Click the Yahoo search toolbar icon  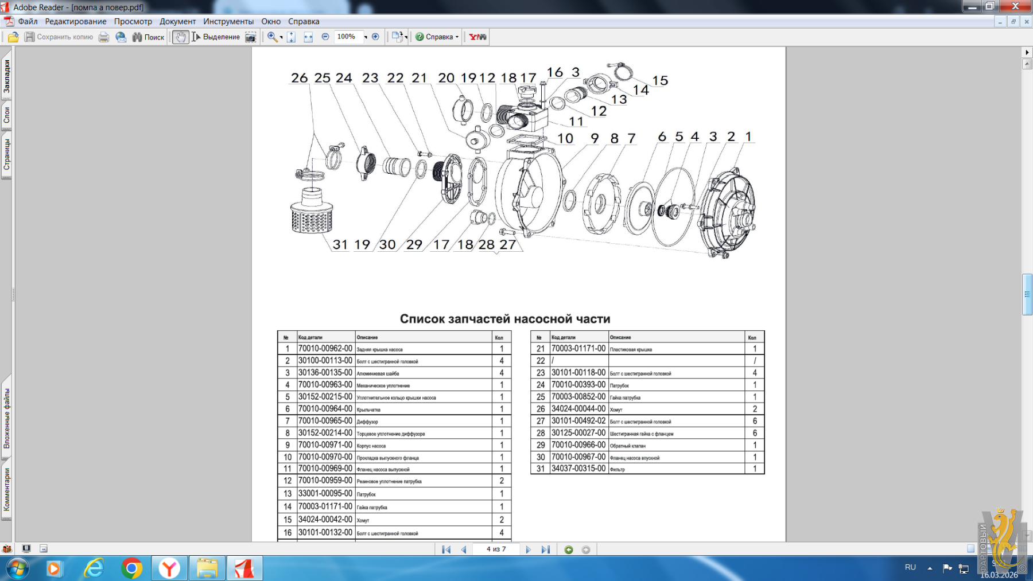pyautogui.click(x=477, y=37)
